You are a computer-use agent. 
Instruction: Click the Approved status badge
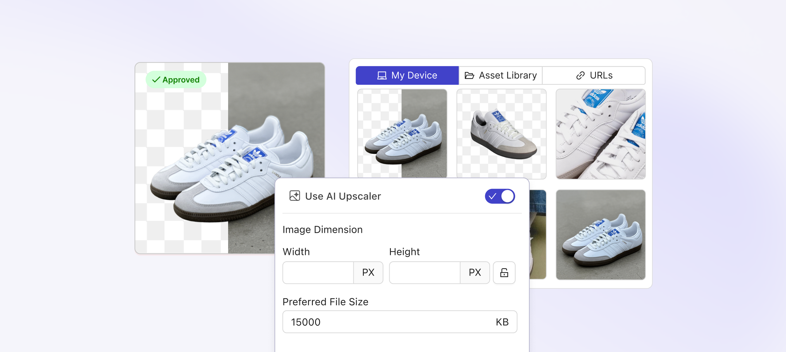[176, 80]
